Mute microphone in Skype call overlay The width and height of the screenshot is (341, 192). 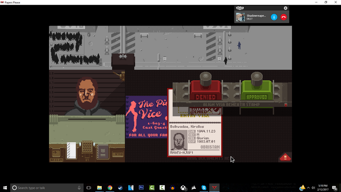coord(274,17)
